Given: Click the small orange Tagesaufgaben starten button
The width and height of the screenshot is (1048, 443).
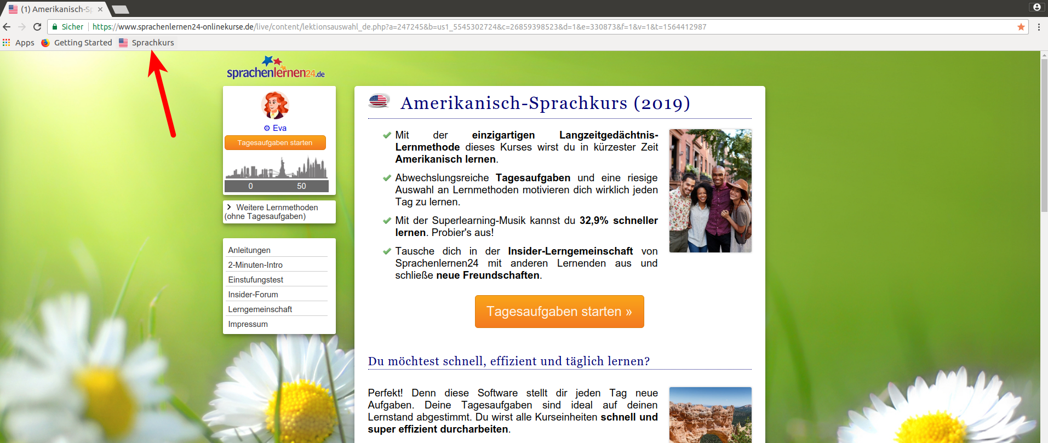Looking at the screenshot, I should (x=275, y=143).
